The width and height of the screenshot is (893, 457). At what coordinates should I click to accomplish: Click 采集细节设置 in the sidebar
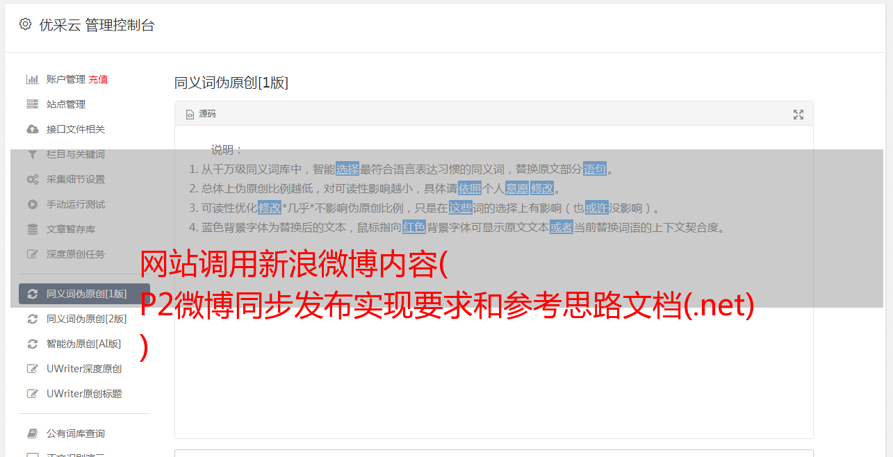tap(76, 179)
